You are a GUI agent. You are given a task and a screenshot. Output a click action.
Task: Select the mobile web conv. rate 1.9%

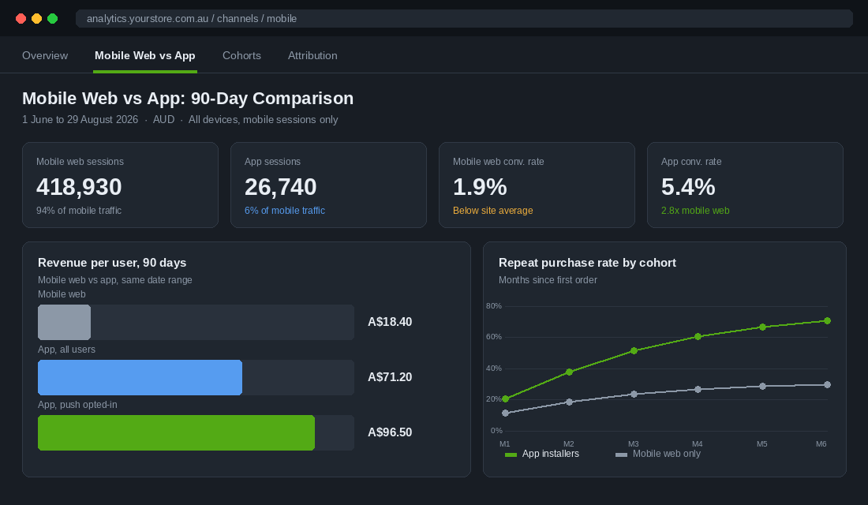(480, 186)
